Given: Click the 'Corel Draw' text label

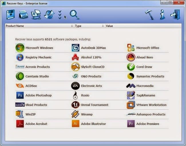Looking at the screenshot, I should (x=144, y=67).
